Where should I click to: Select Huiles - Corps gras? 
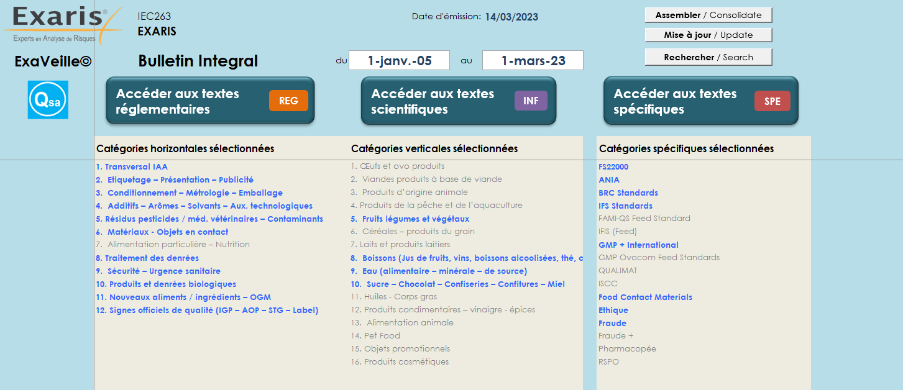tap(394, 296)
